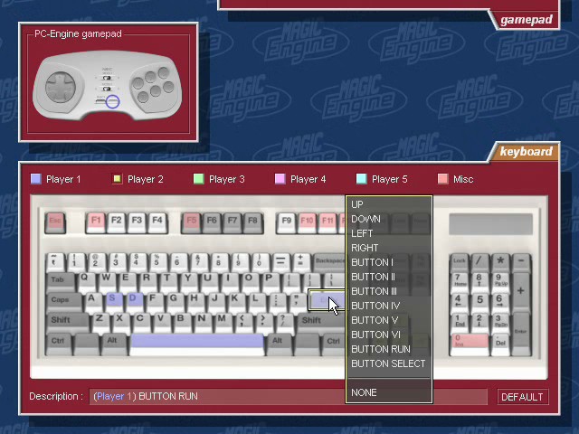The width and height of the screenshot is (579, 434).
Task: Click the F3 key
Action: coord(137,222)
